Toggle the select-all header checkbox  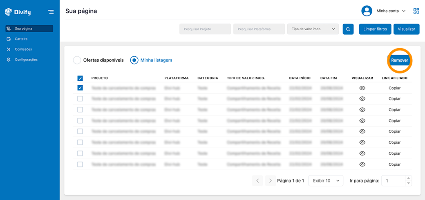[80, 78]
